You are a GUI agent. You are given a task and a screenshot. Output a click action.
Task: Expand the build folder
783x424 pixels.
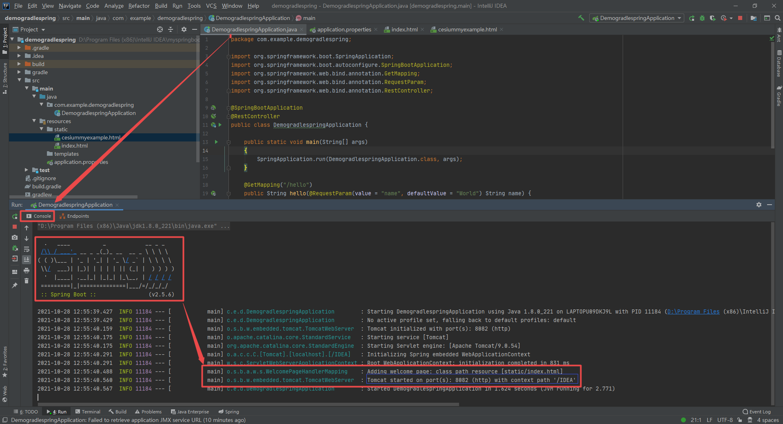tap(19, 64)
